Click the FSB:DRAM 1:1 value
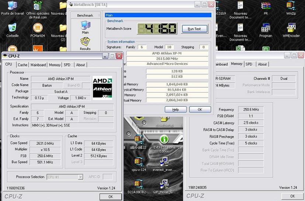Viewport: 305px width, 201px height. tap(251, 116)
